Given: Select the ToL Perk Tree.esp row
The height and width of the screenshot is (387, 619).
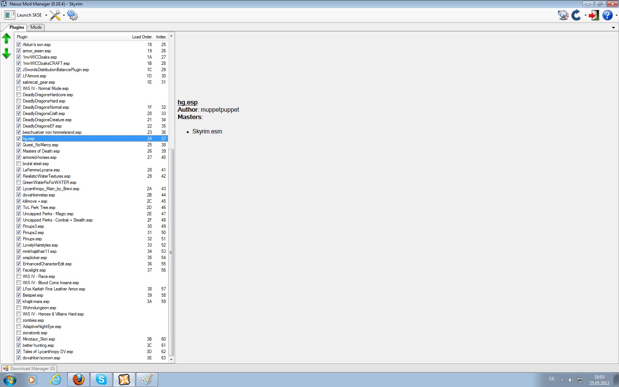Looking at the screenshot, I should pyautogui.click(x=92, y=208).
